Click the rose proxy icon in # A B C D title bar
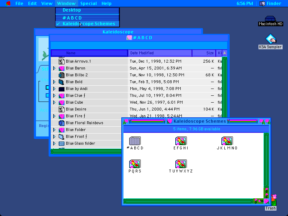The width and height of the screenshot is (288, 216). [129, 38]
